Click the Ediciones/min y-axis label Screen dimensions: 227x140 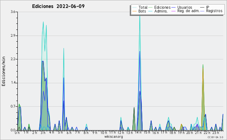[x=3, y=71]
